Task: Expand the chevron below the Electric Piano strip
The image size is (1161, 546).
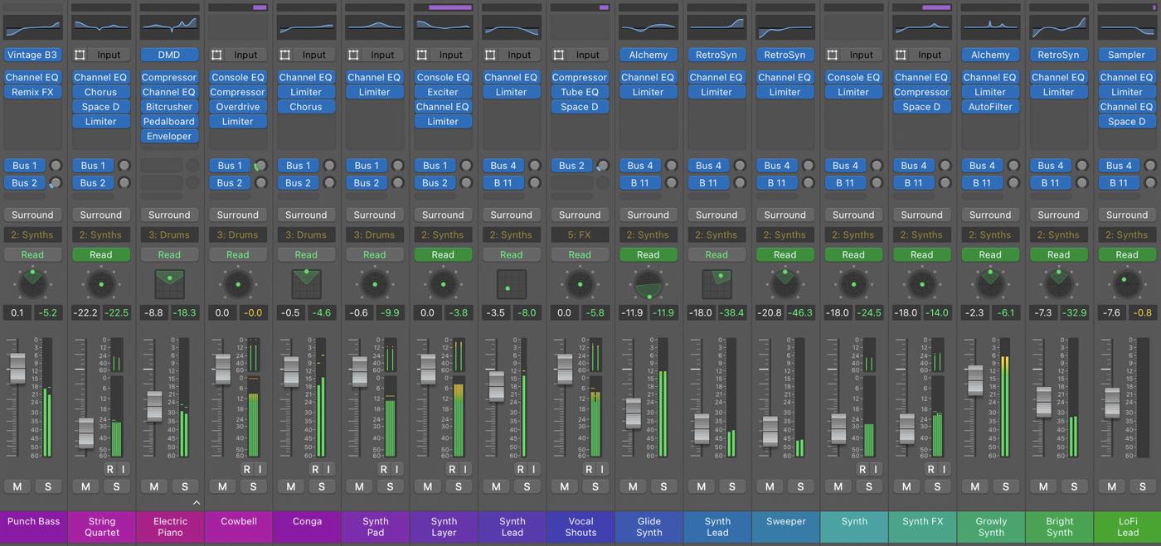Action: 197,503
